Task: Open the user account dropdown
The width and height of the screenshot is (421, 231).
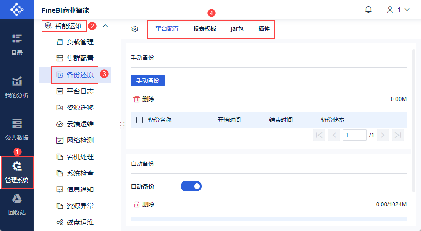Action: point(398,10)
